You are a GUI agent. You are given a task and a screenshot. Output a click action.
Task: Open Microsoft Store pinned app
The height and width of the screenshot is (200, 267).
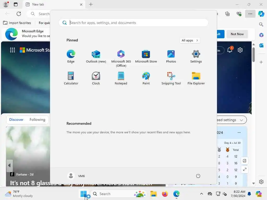tap(146, 57)
